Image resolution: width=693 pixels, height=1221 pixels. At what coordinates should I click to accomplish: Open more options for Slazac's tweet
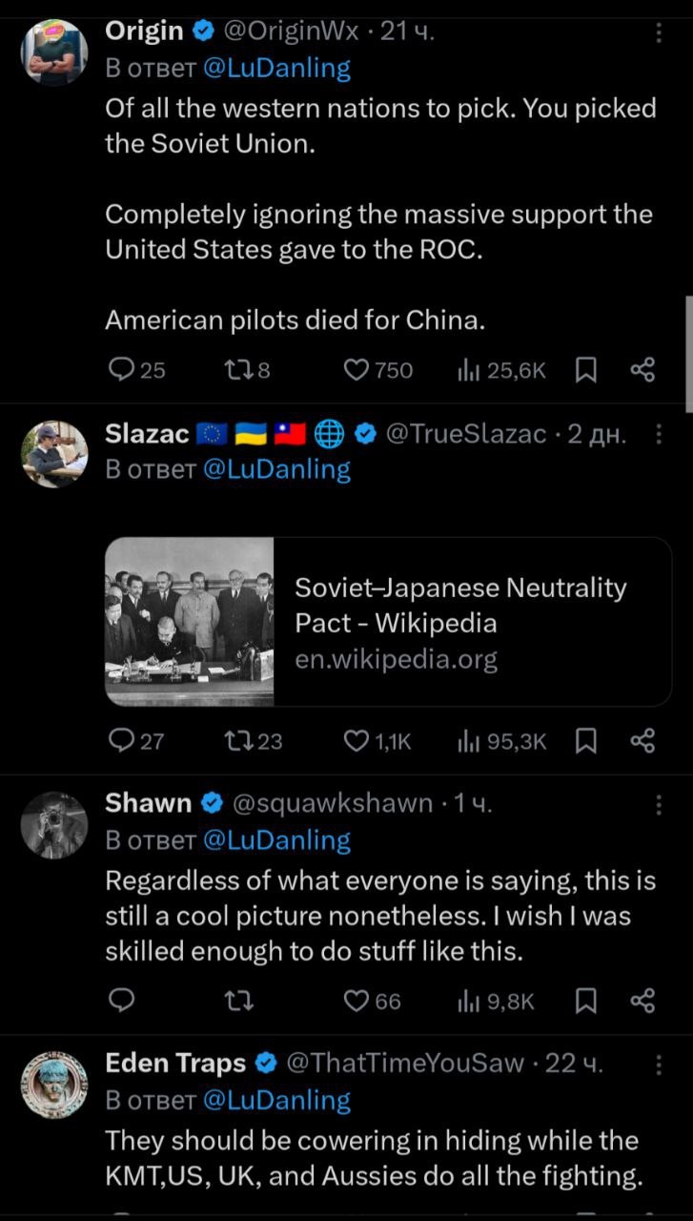[659, 434]
